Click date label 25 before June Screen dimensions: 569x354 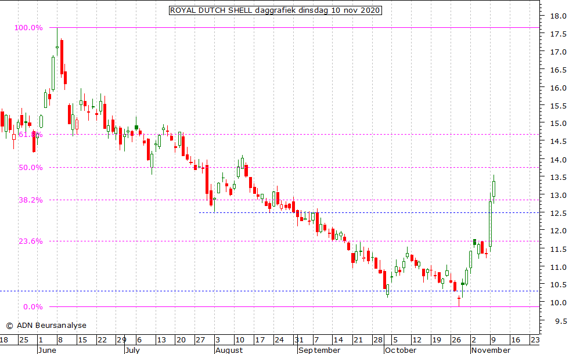click(24, 340)
